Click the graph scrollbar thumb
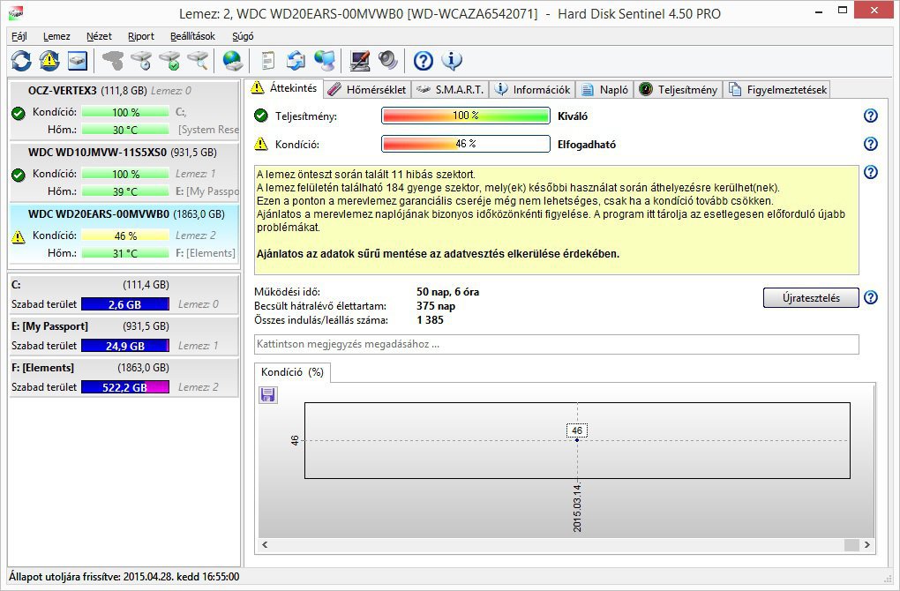 click(851, 544)
